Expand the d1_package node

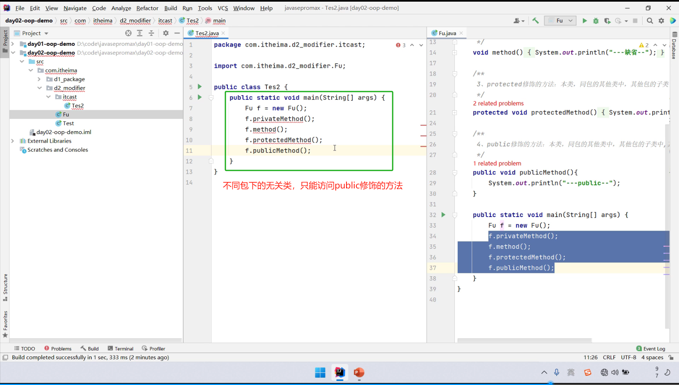(39, 79)
